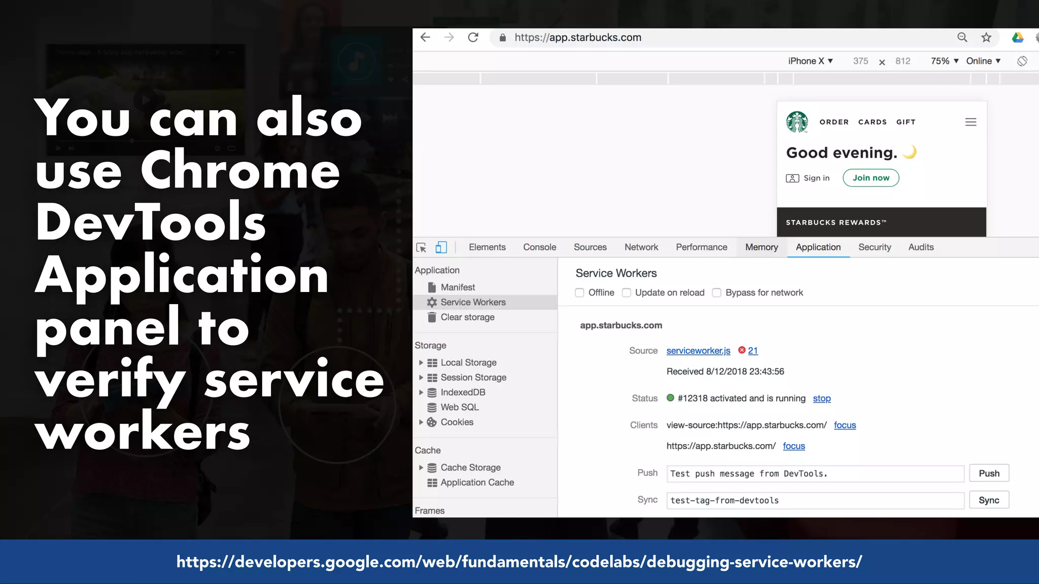Open the 75% zoom dropdown
This screenshot has width=1039, height=584.
pos(944,61)
